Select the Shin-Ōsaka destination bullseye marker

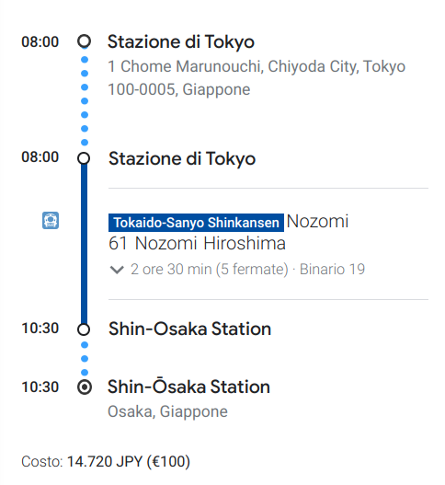[x=85, y=387]
